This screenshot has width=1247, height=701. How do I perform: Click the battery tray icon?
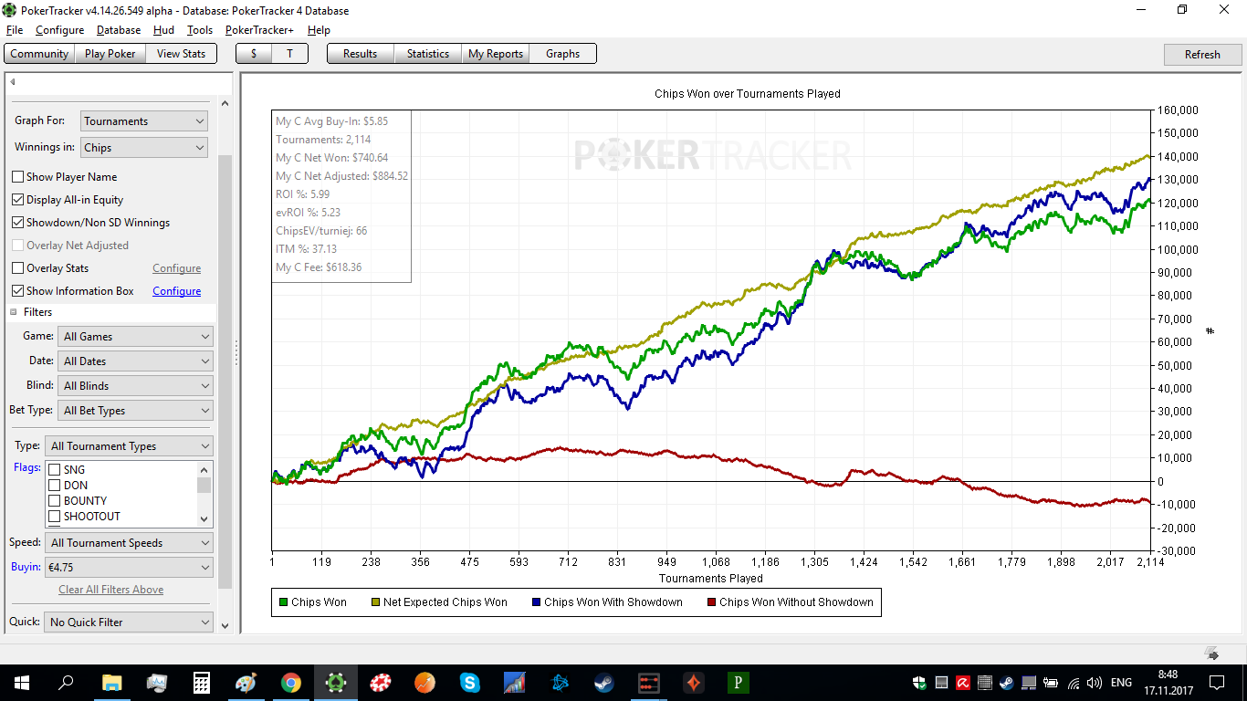(x=1052, y=682)
